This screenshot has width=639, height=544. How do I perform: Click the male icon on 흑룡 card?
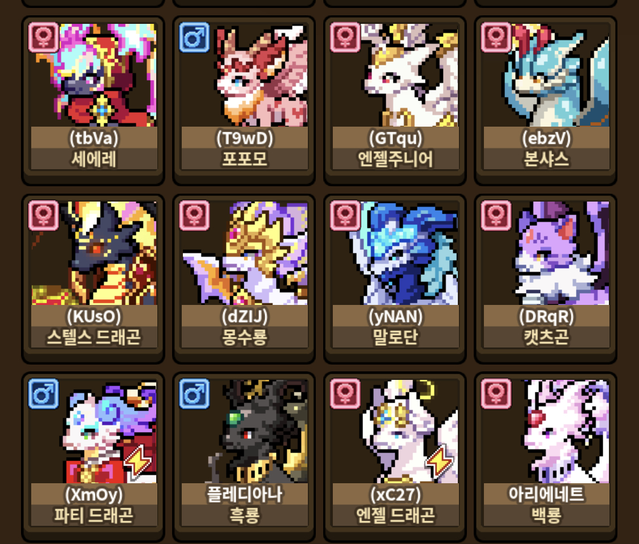[x=194, y=394]
